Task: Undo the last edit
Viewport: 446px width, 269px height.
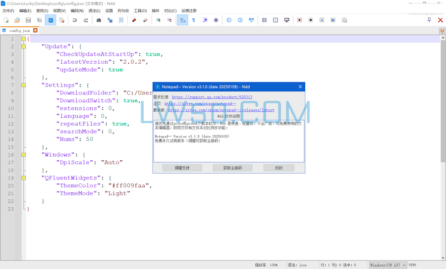Action: pyautogui.click(x=74, y=20)
